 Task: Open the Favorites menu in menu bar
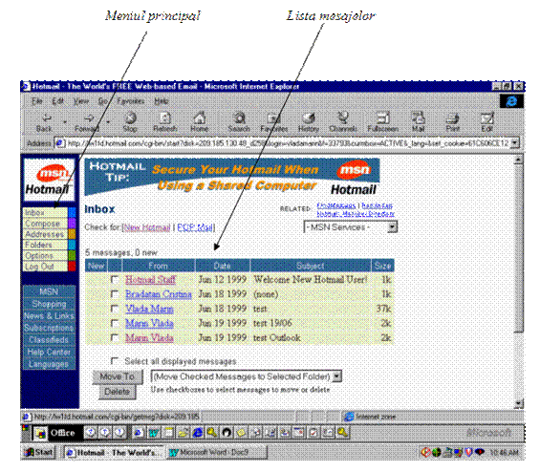pos(130,101)
